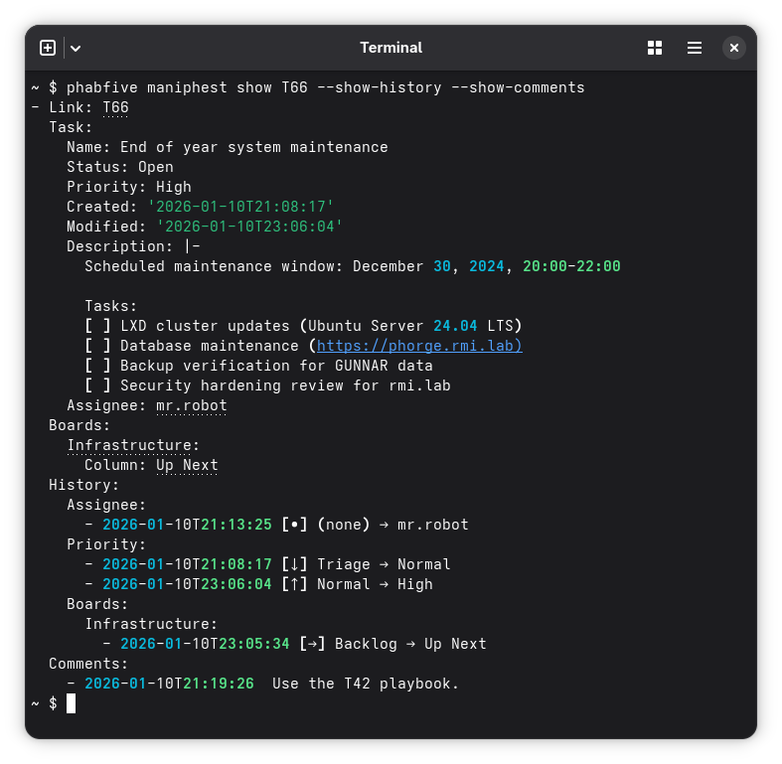Click the version number '24.04'
Screen dimensions: 782x764
tap(455, 326)
